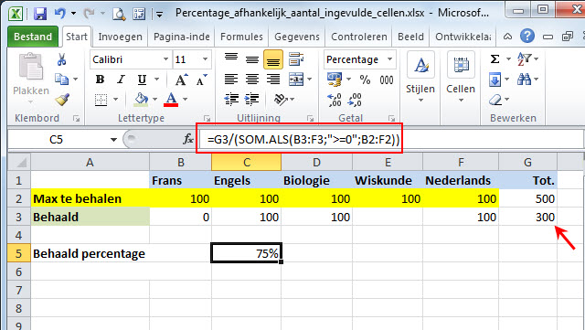Open the Name Box dropdown arrow

click(x=113, y=140)
